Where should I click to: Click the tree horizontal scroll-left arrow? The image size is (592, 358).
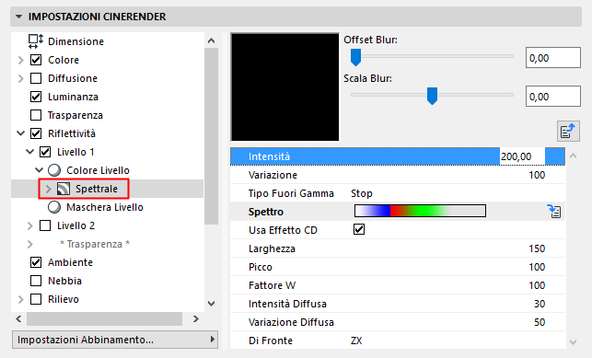[18, 318]
